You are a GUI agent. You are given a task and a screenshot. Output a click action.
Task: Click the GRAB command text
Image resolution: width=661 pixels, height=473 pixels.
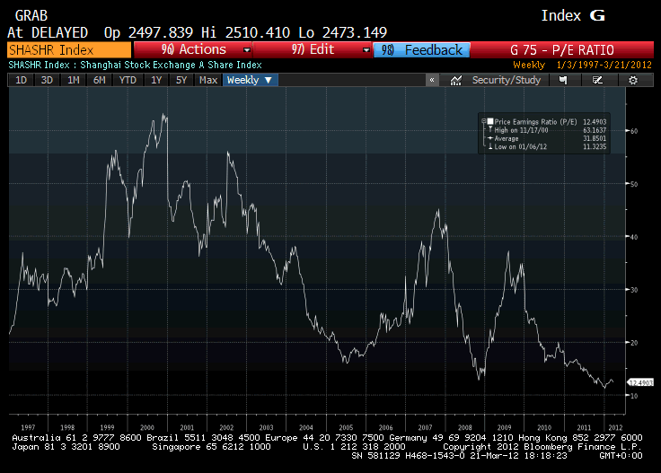[31, 15]
